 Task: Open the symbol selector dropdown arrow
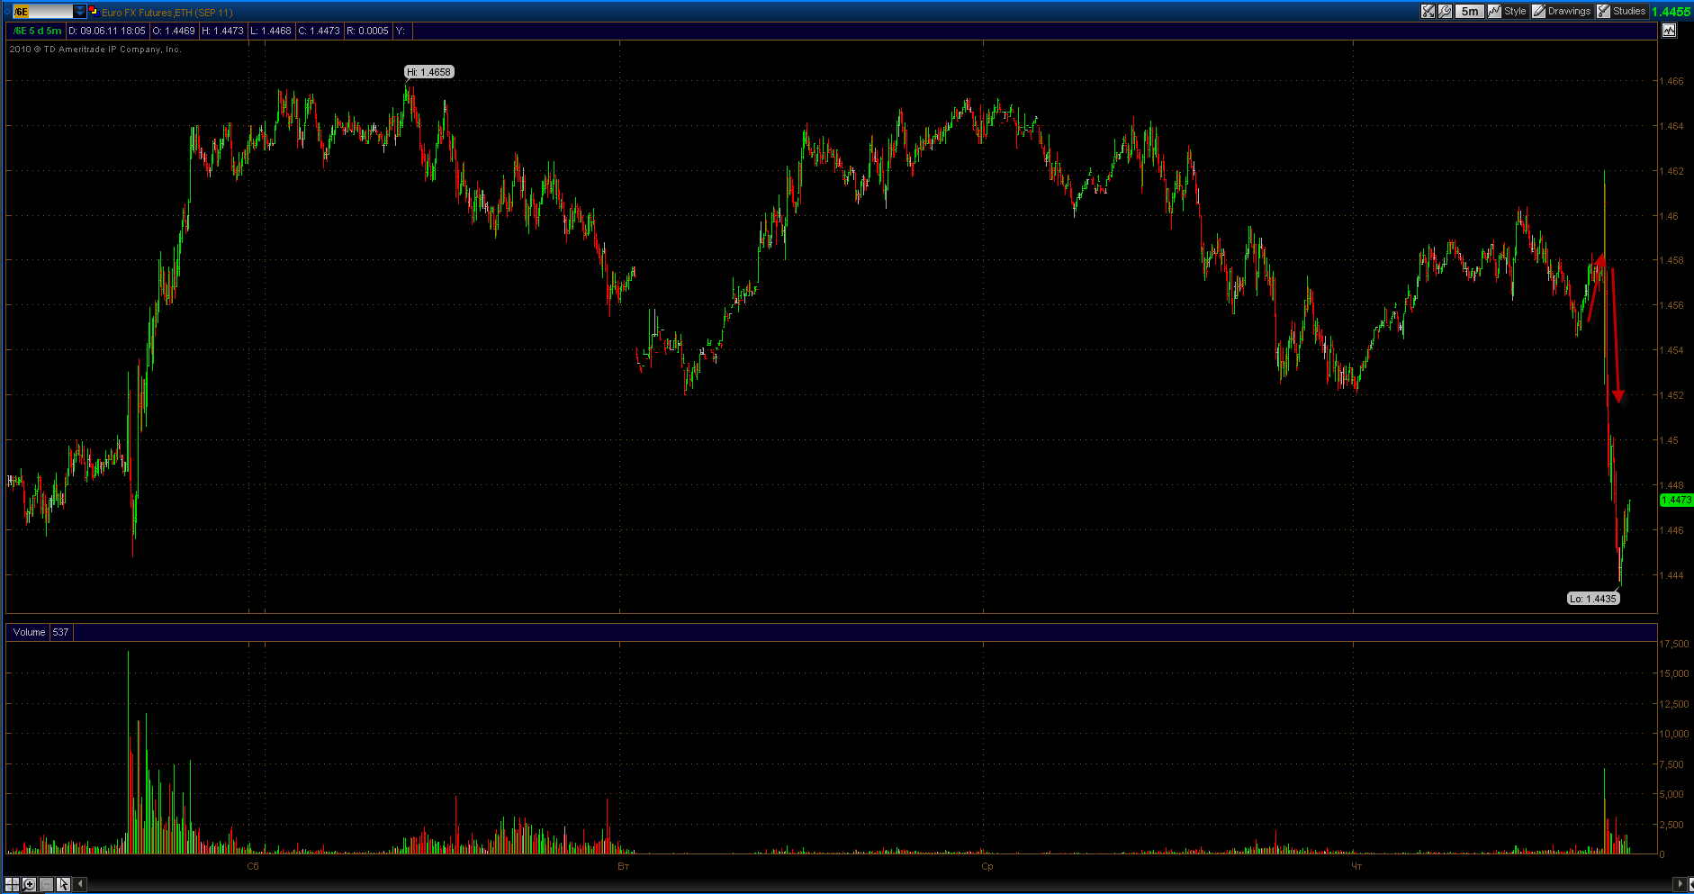[x=79, y=12]
